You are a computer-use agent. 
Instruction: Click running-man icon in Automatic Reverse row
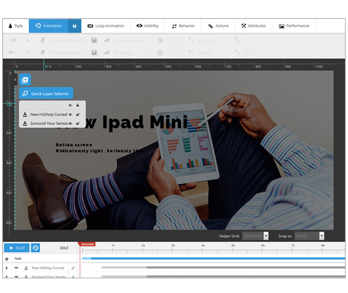[x=42, y=53]
